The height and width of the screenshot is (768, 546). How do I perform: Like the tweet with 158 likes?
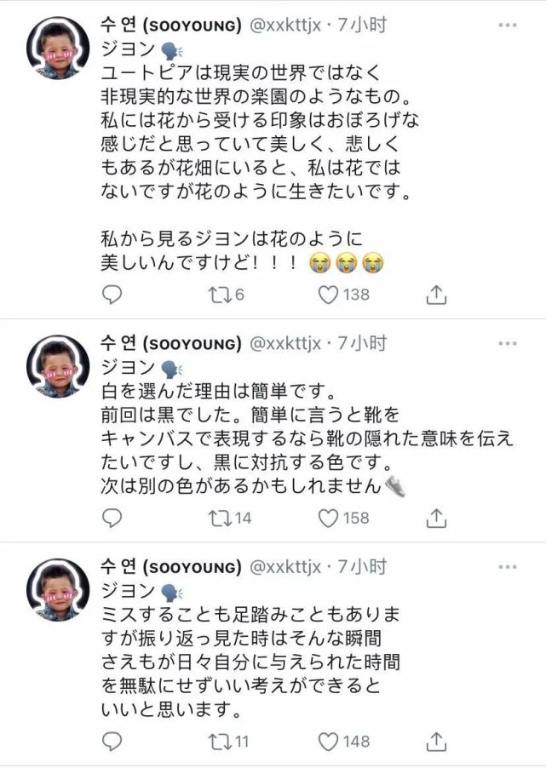tap(328, 518)
